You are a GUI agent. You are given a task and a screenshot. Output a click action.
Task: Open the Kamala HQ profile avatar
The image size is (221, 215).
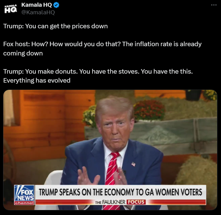11,9
